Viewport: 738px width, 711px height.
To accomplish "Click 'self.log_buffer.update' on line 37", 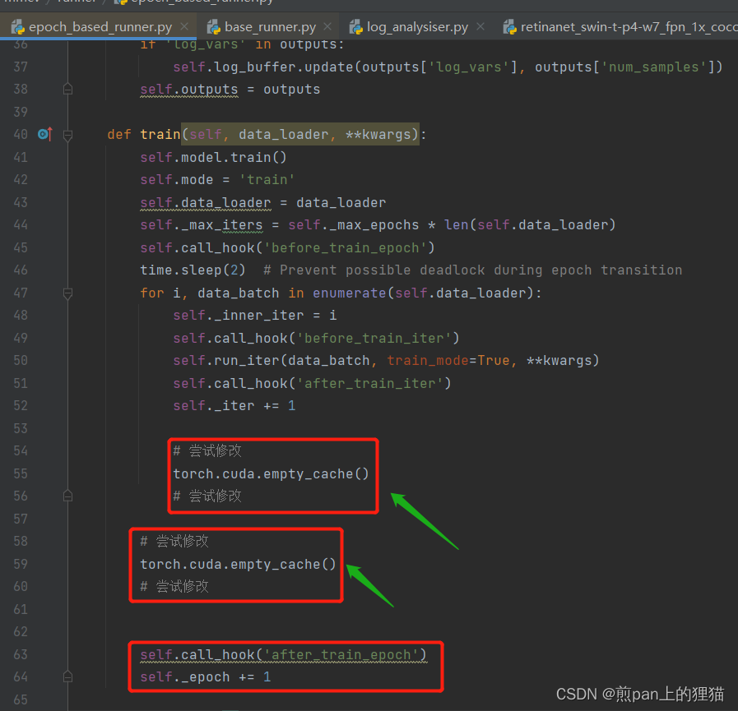I will click(x=263, y=67).
